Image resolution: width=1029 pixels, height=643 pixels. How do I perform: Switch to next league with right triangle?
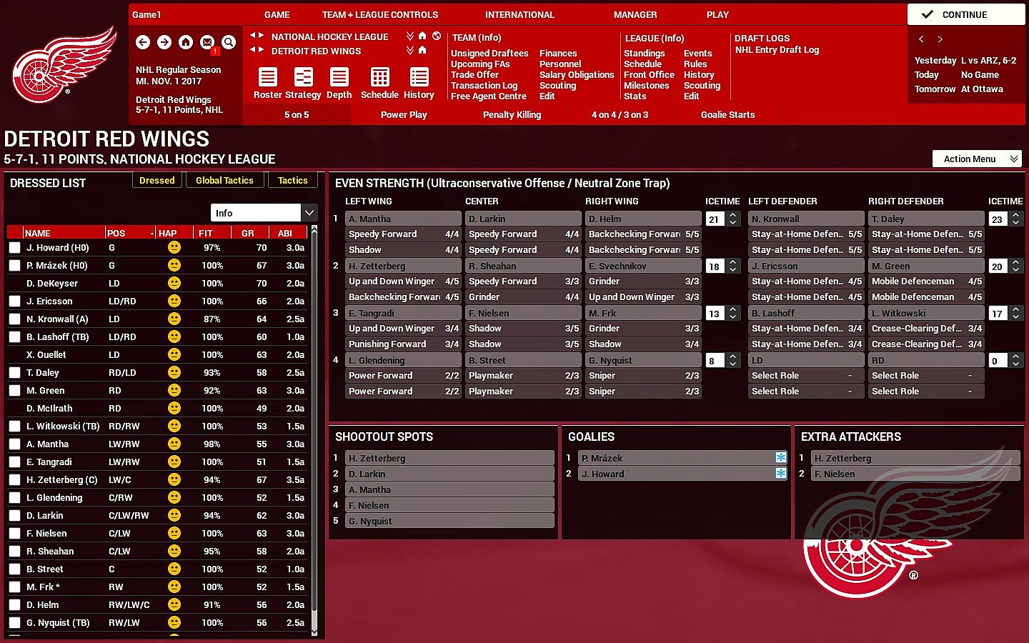click(262, 35)
